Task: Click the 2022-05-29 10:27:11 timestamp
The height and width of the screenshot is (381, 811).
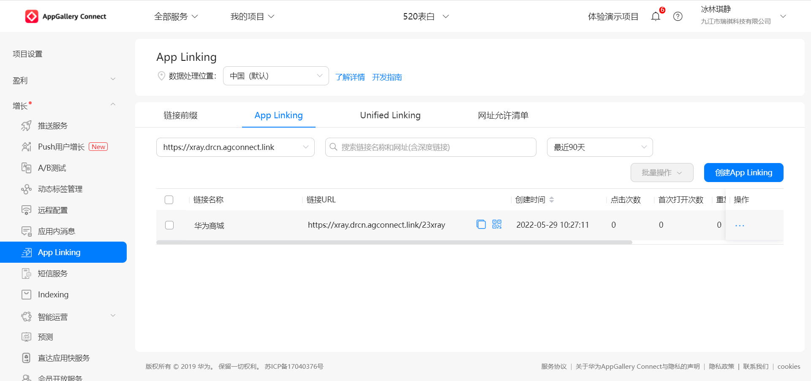Action: pos(552,225)
